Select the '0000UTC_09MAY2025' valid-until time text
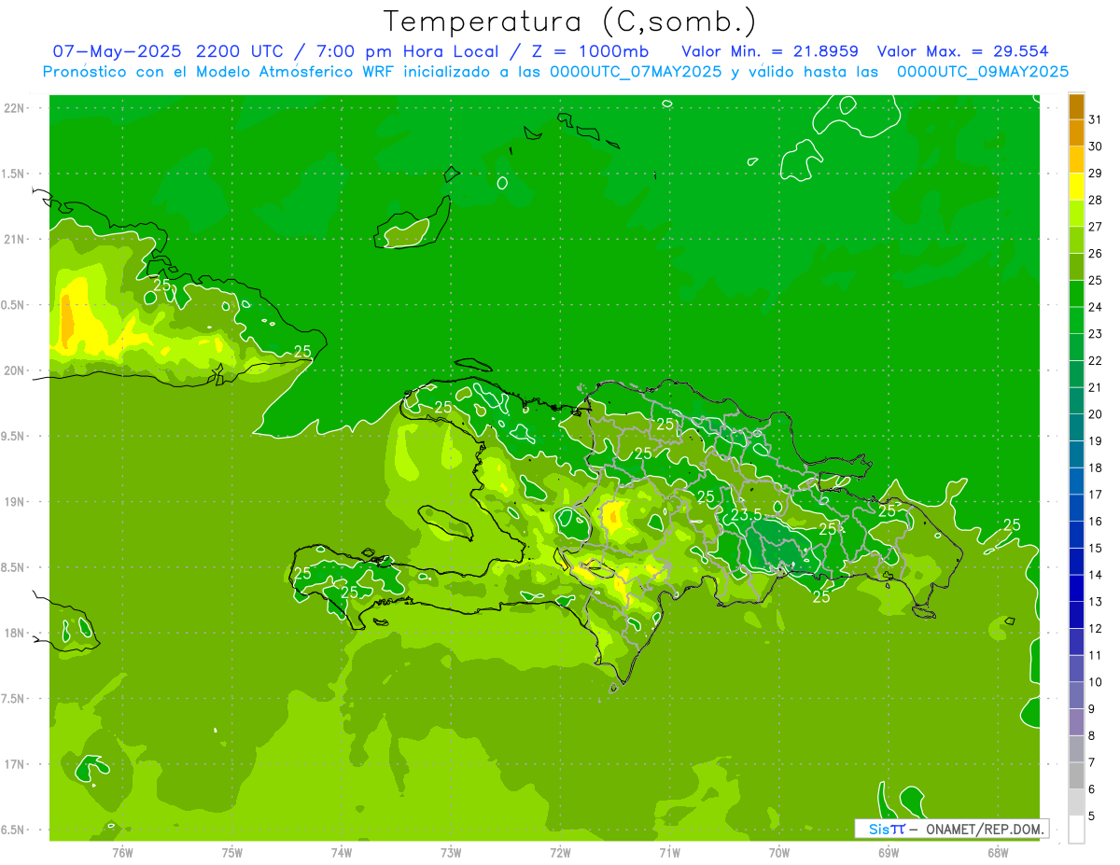The image size is (1120, 865). coord(983,71)
